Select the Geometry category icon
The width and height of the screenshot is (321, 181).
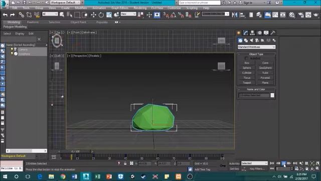click(x=240, y=40)
